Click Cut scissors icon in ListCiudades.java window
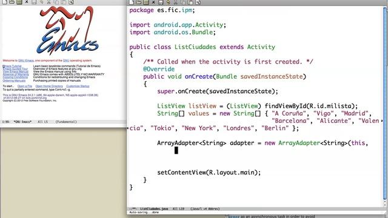This screenshot has height=218, width=388. [176, 2]
